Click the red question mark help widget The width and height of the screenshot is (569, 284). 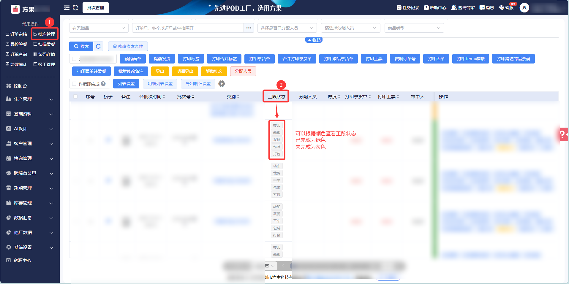click(x=563, y=134)
